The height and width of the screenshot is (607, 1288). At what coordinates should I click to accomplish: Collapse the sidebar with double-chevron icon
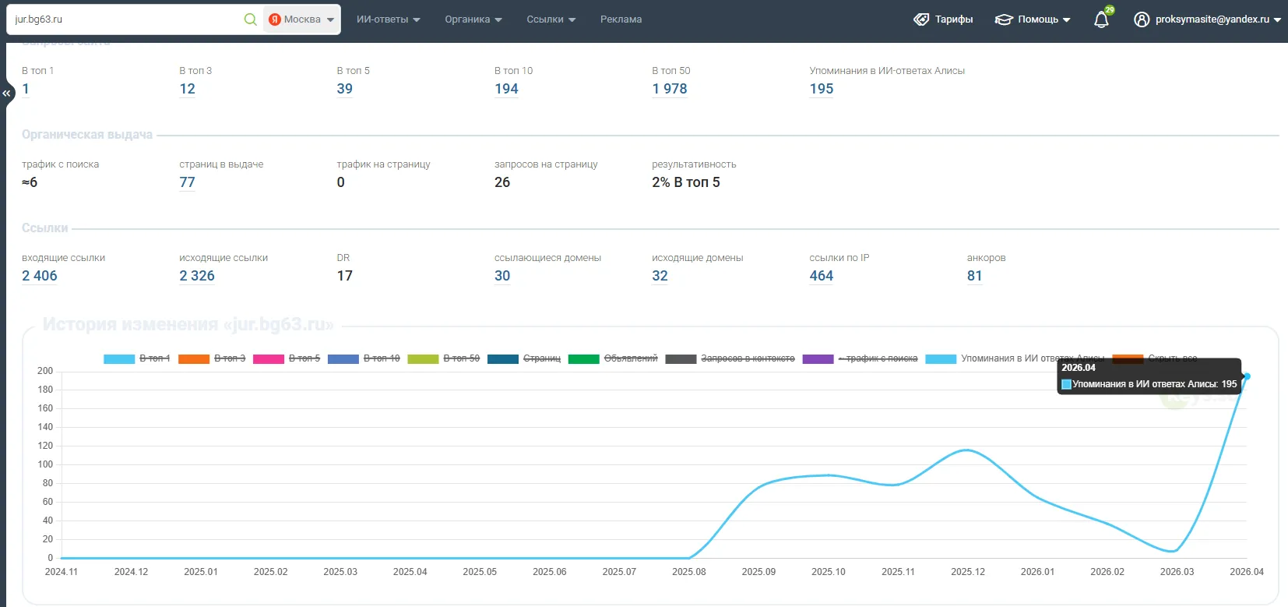point(6,93)
